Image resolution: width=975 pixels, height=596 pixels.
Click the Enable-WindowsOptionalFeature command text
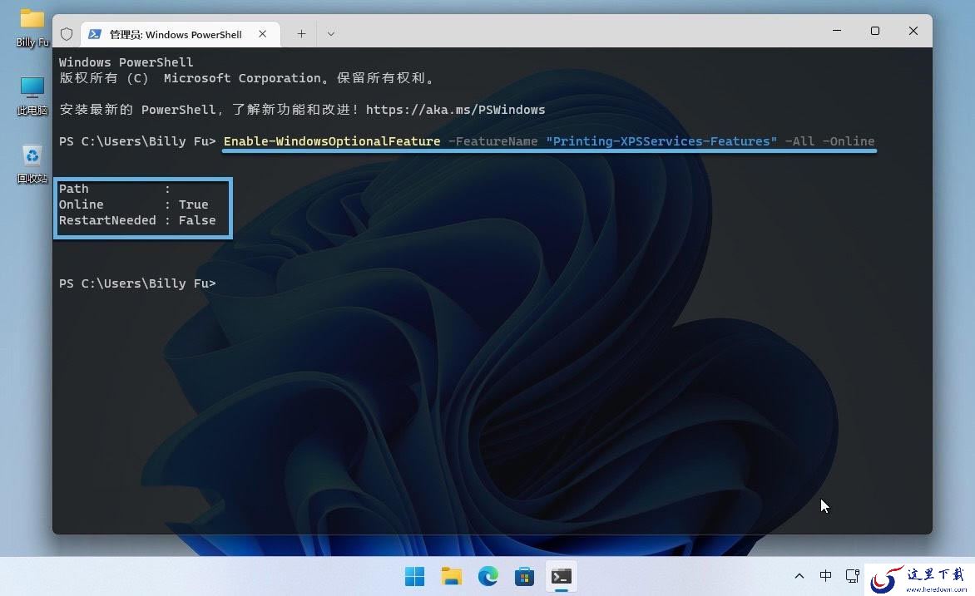pos(332,141)
